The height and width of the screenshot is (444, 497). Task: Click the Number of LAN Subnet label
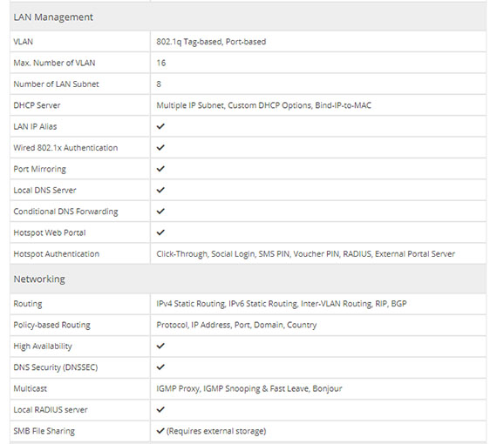tap(56, 84)
